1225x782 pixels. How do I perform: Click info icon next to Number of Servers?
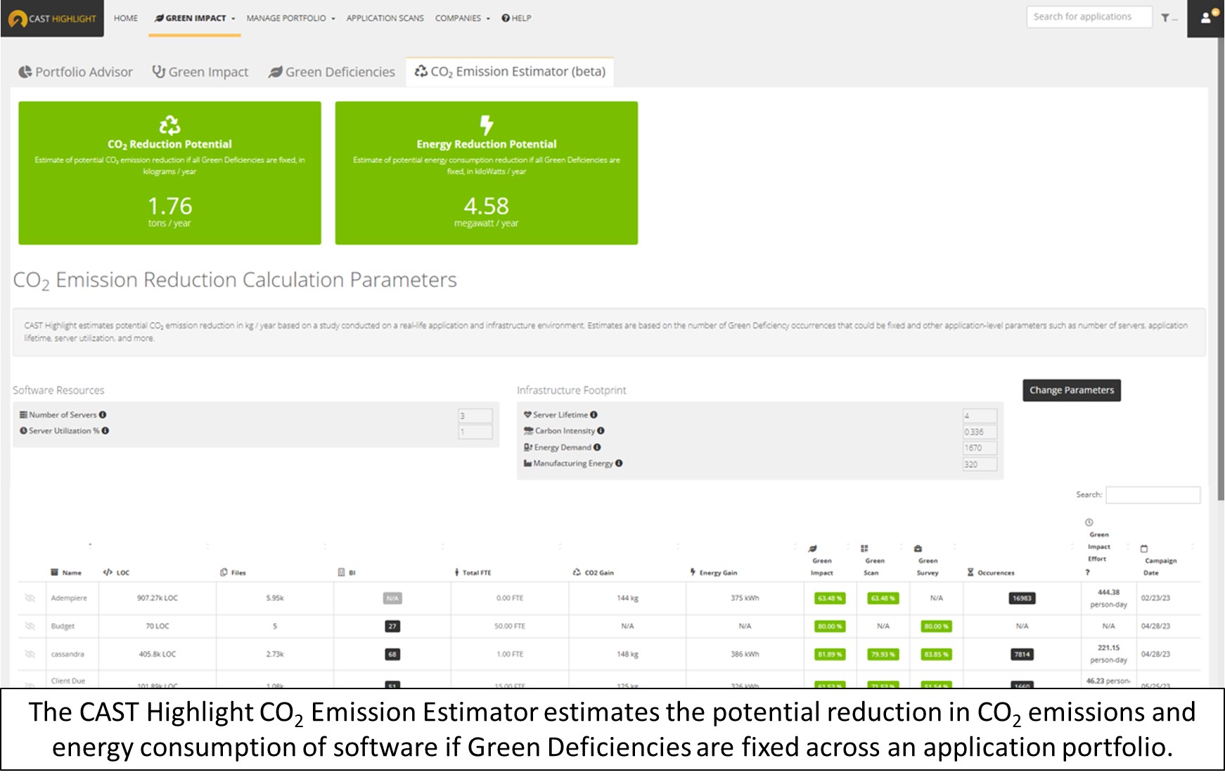pos(103,415)
